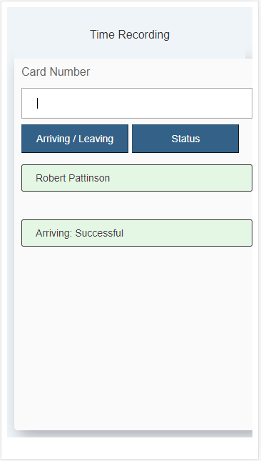The height and width of the screenshot is (461, 261).
Task: Click the Arriving / Leaving button
Action: (x=75, y=139)
